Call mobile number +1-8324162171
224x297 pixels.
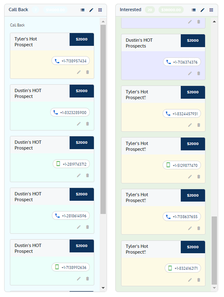coord(183,268)
